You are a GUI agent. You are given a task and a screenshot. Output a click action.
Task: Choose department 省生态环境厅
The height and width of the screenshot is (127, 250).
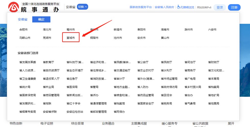tap(75, 70)
